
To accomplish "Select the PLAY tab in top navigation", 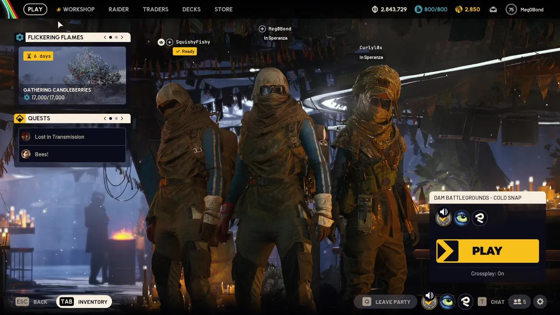I will point(35,9).
